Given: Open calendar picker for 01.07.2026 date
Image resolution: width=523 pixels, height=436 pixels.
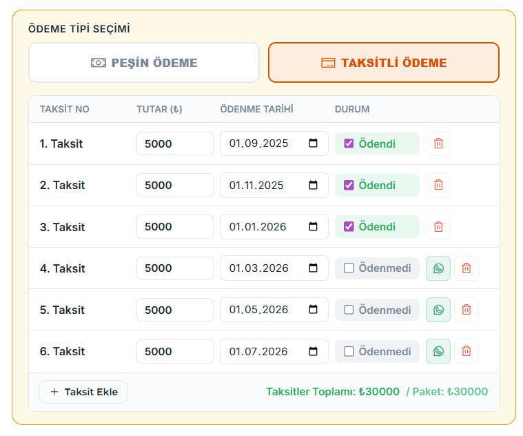Looking at the screenshot, I should click(x=313, y=351).
